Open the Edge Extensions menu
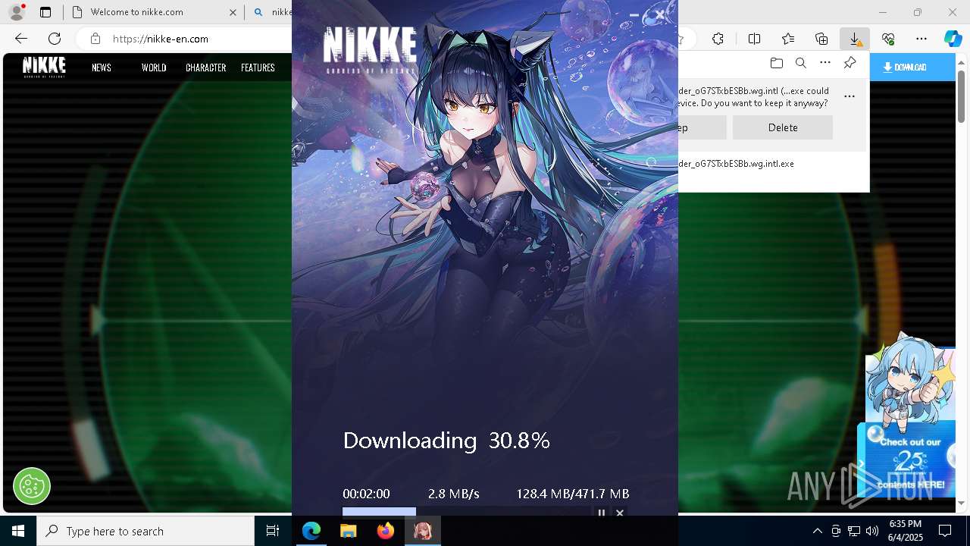Image resolution: width=970 pixels, height=546 pixels. pos(718,39)
